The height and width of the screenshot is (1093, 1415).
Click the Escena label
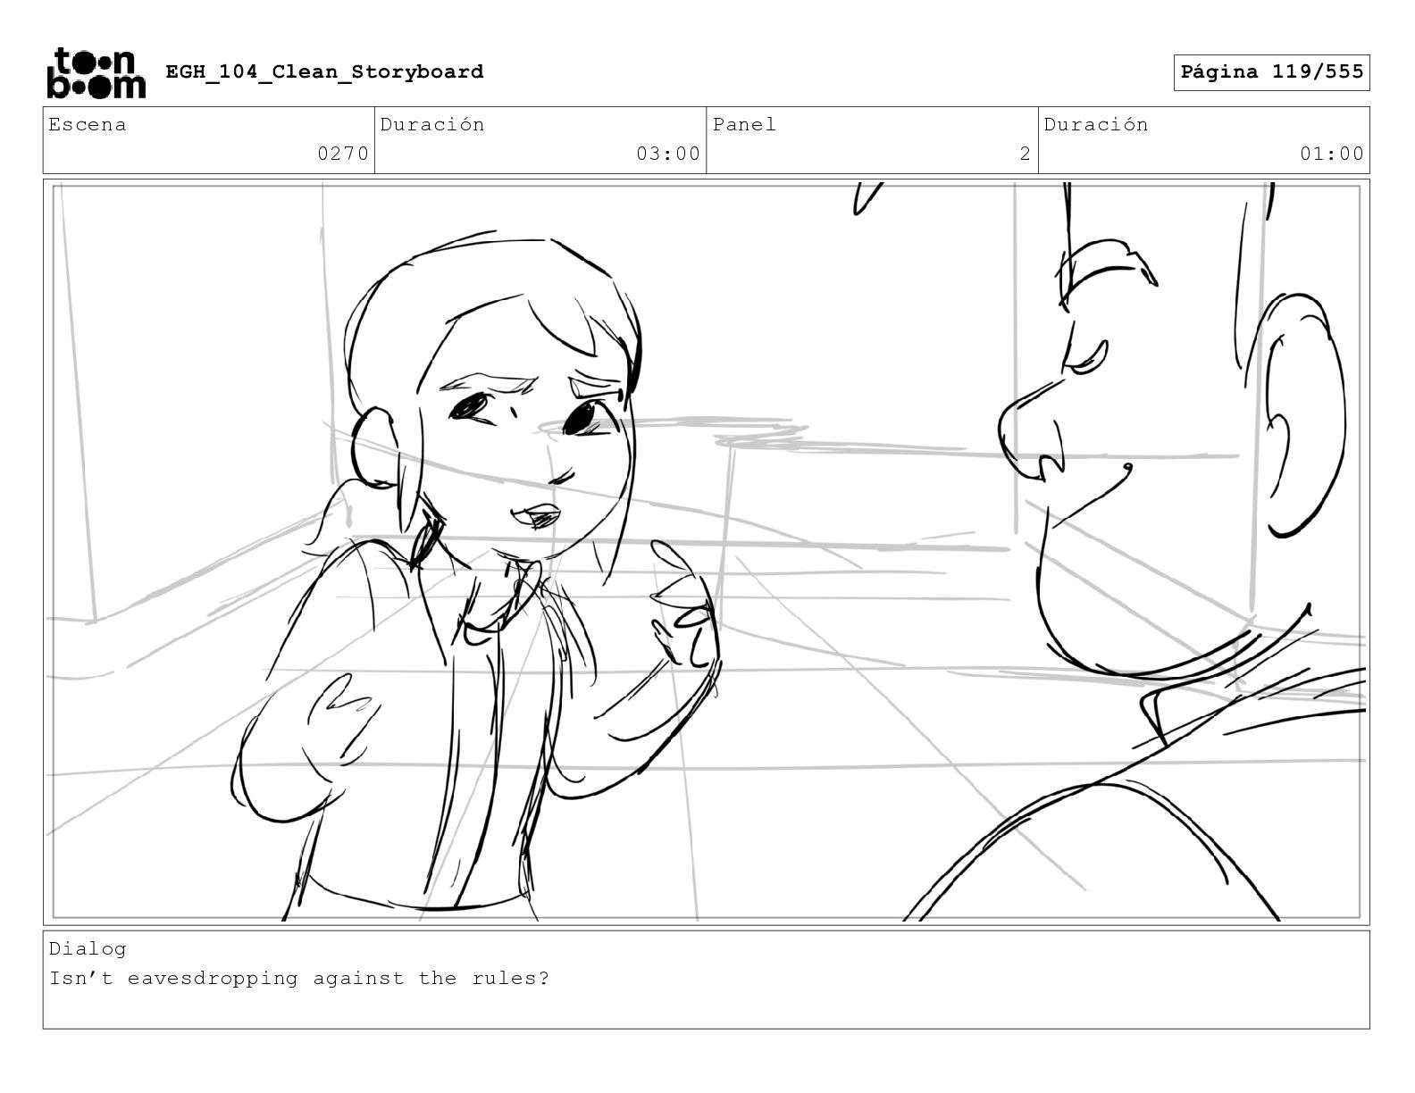[x=88, y=125]
